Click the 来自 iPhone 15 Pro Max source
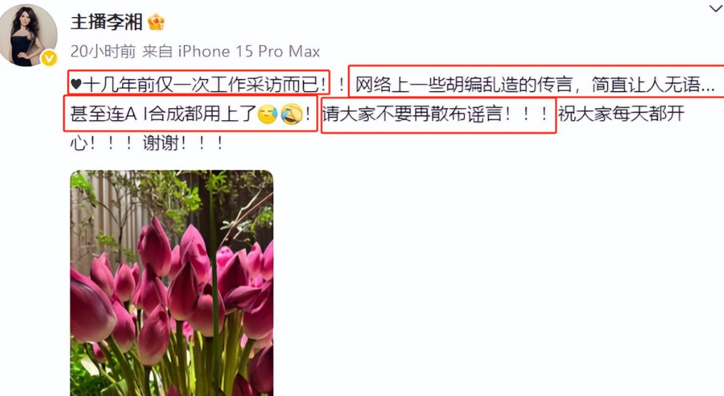The image size is (724, 396). coord(231,51)
